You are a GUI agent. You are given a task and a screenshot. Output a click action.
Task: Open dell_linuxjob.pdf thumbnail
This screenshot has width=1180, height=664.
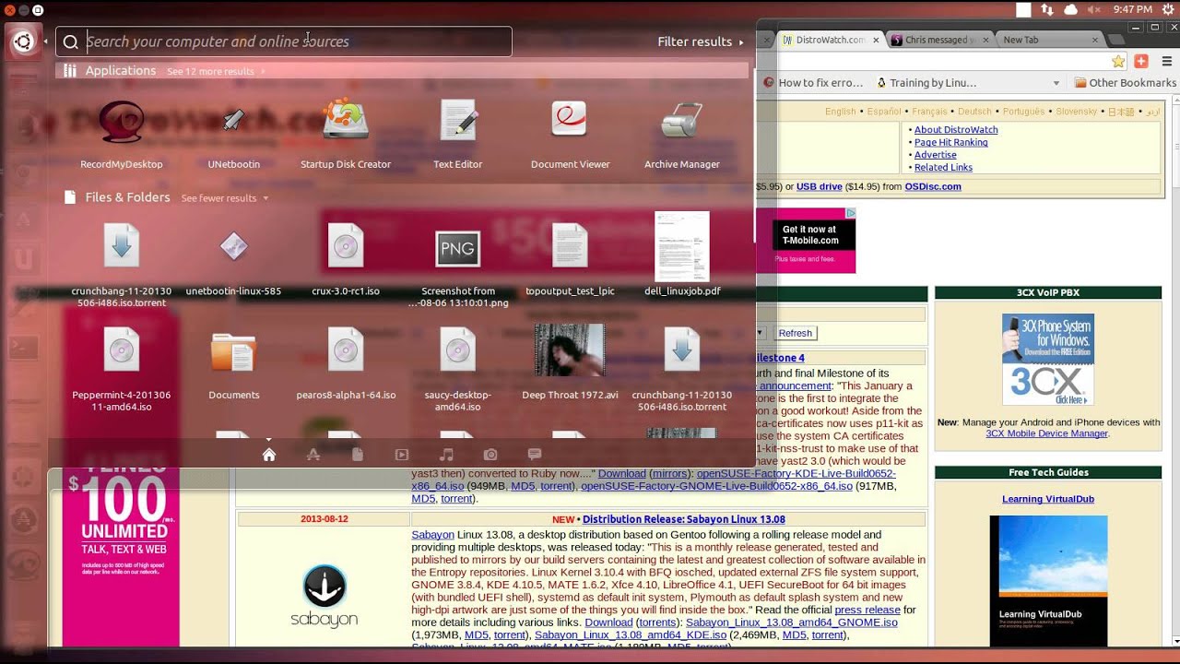682,246
